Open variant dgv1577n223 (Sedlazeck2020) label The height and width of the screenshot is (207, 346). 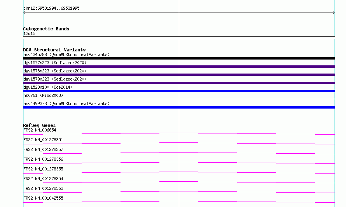point(55,63)
